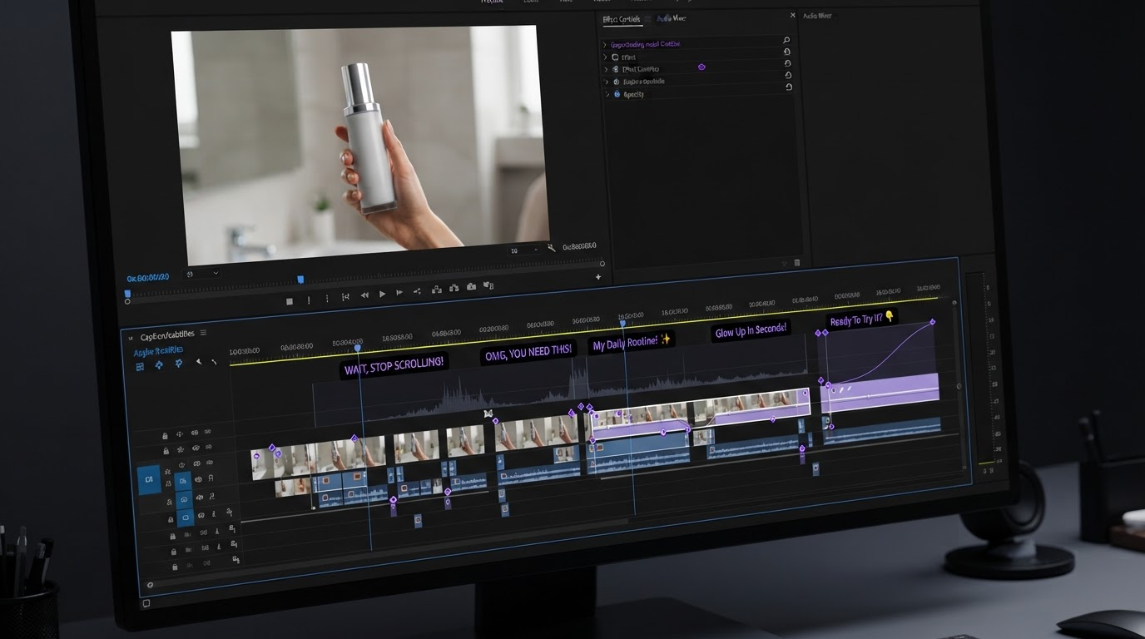Select the "OMG, YOU NEED THIS!" caption clip
Image resolution: width=1145 pixels, height=639 pixels.
tap(528, 352)
